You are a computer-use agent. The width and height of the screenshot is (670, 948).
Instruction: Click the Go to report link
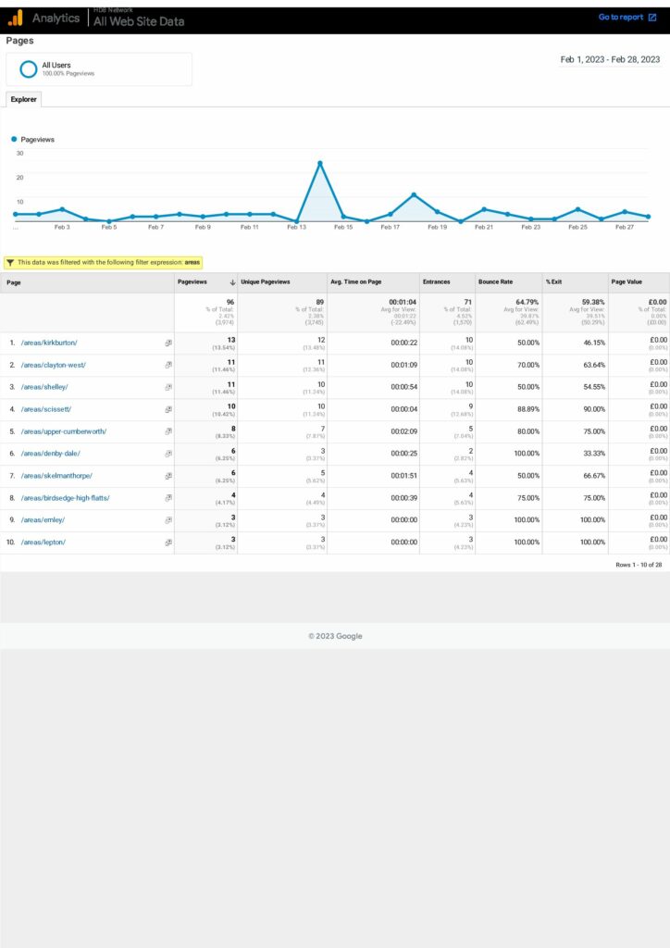click(x=620, y=18)
